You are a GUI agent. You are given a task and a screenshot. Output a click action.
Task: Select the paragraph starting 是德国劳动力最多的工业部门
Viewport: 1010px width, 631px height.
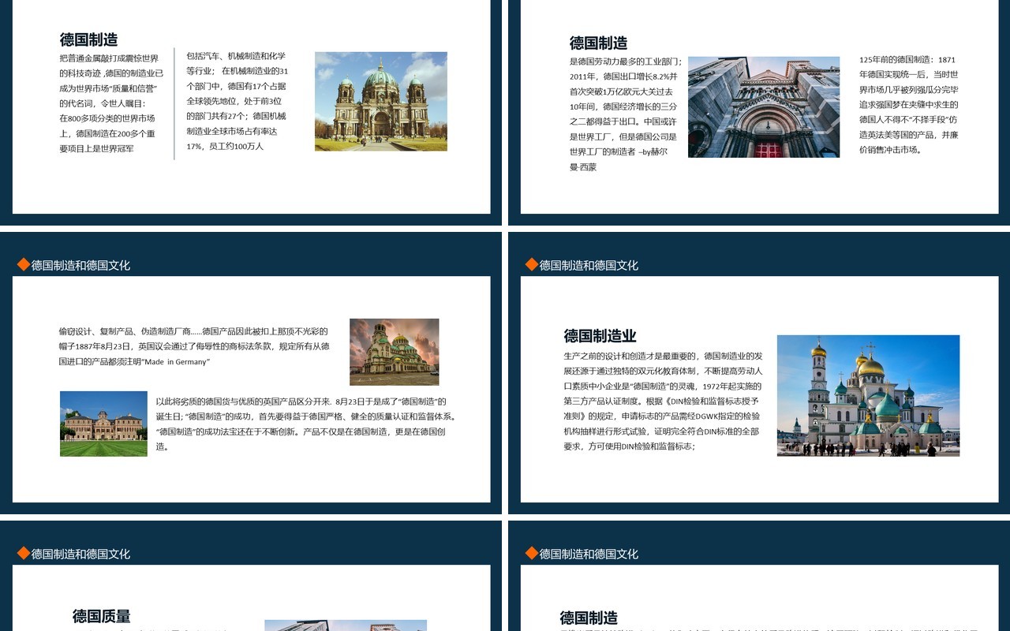pos(625,114)
